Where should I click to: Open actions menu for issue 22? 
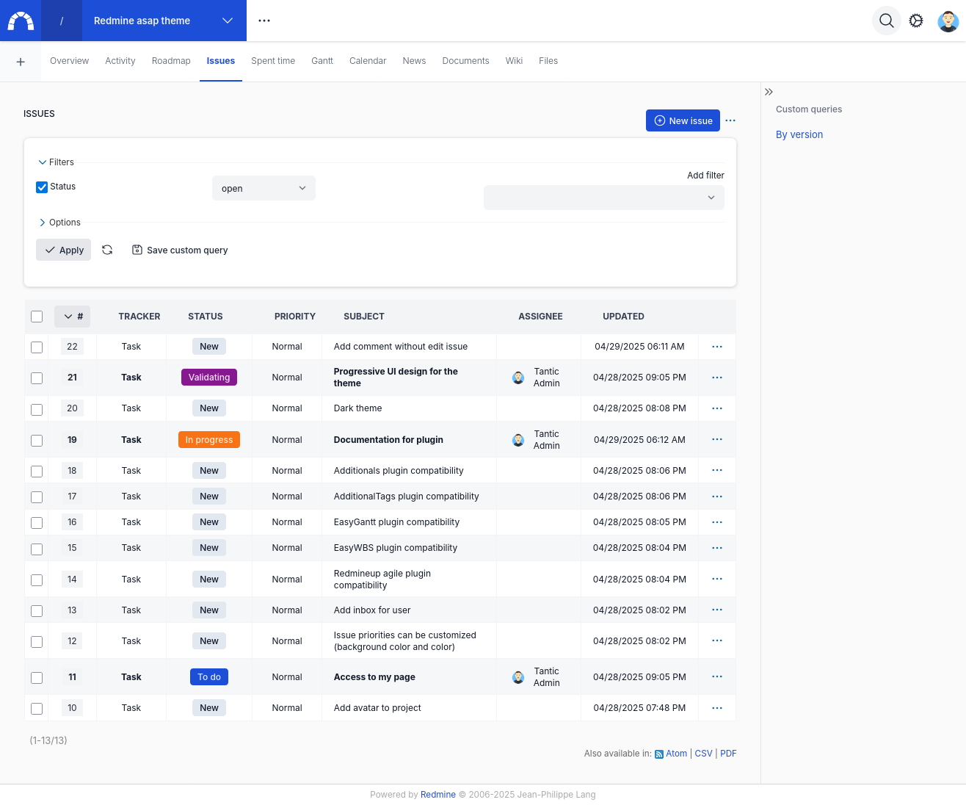tap(717, 347)
